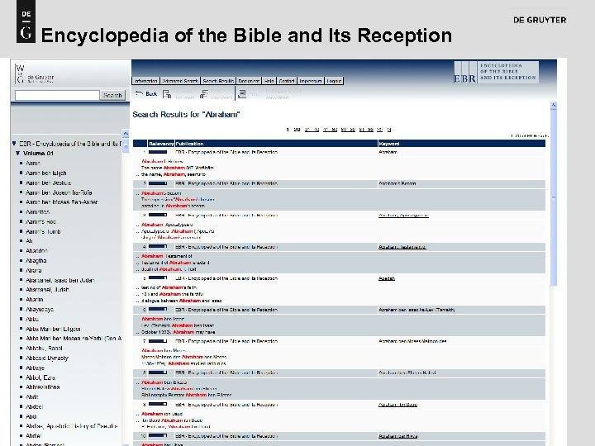Collapse the EBR encyclopedia tree root
Image resolution: width=595 pixels, height=446 pixels.
coord(14,144)
